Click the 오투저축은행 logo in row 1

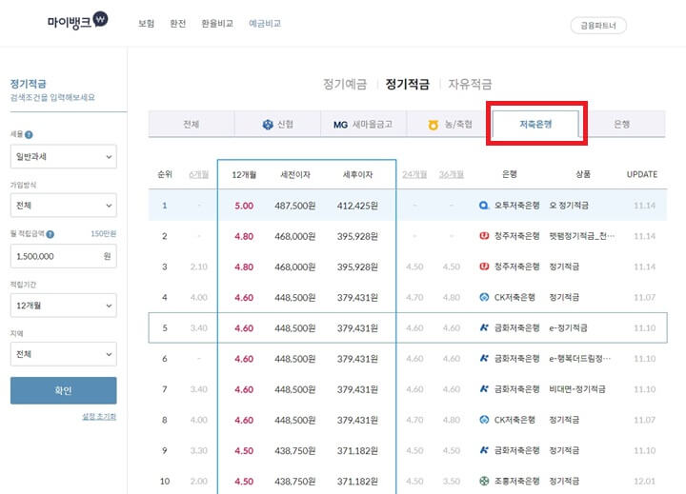[x=484, y=205]
